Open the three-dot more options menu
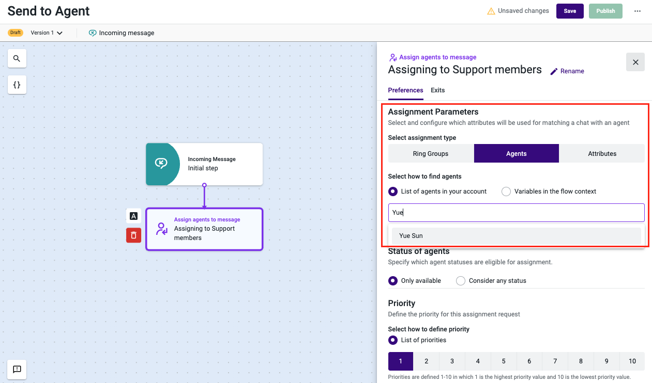Viewport: 652px width, 383px height. (x=638, y=11)
